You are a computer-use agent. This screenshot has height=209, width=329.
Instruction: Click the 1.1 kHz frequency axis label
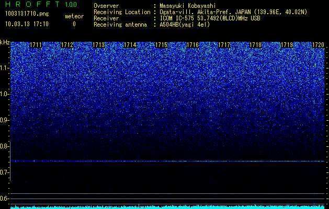click(x=5, y=68)
